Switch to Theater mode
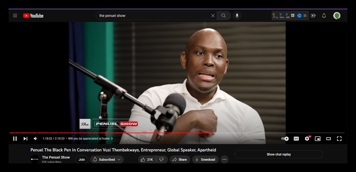356x172 pixels. click(x=328, y=138)
